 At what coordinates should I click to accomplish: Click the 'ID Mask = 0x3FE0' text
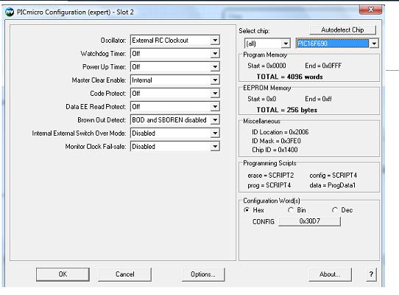(276, 141)
